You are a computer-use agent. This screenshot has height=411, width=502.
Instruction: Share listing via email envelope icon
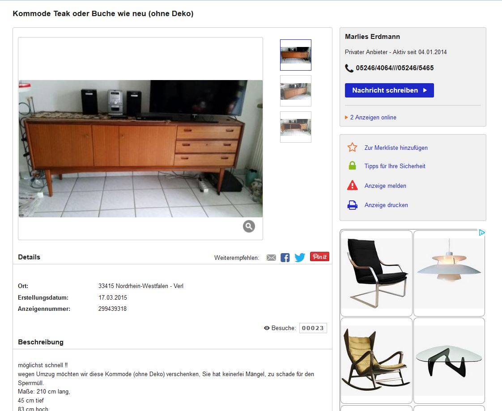coord(271,258)
